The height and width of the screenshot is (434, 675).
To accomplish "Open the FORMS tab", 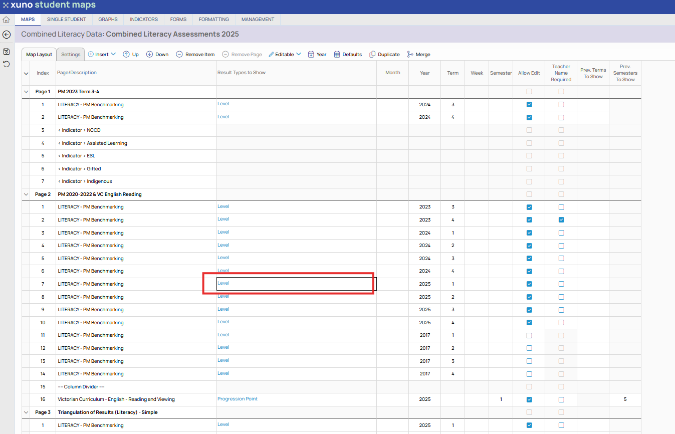I will (x=178, y=20).
